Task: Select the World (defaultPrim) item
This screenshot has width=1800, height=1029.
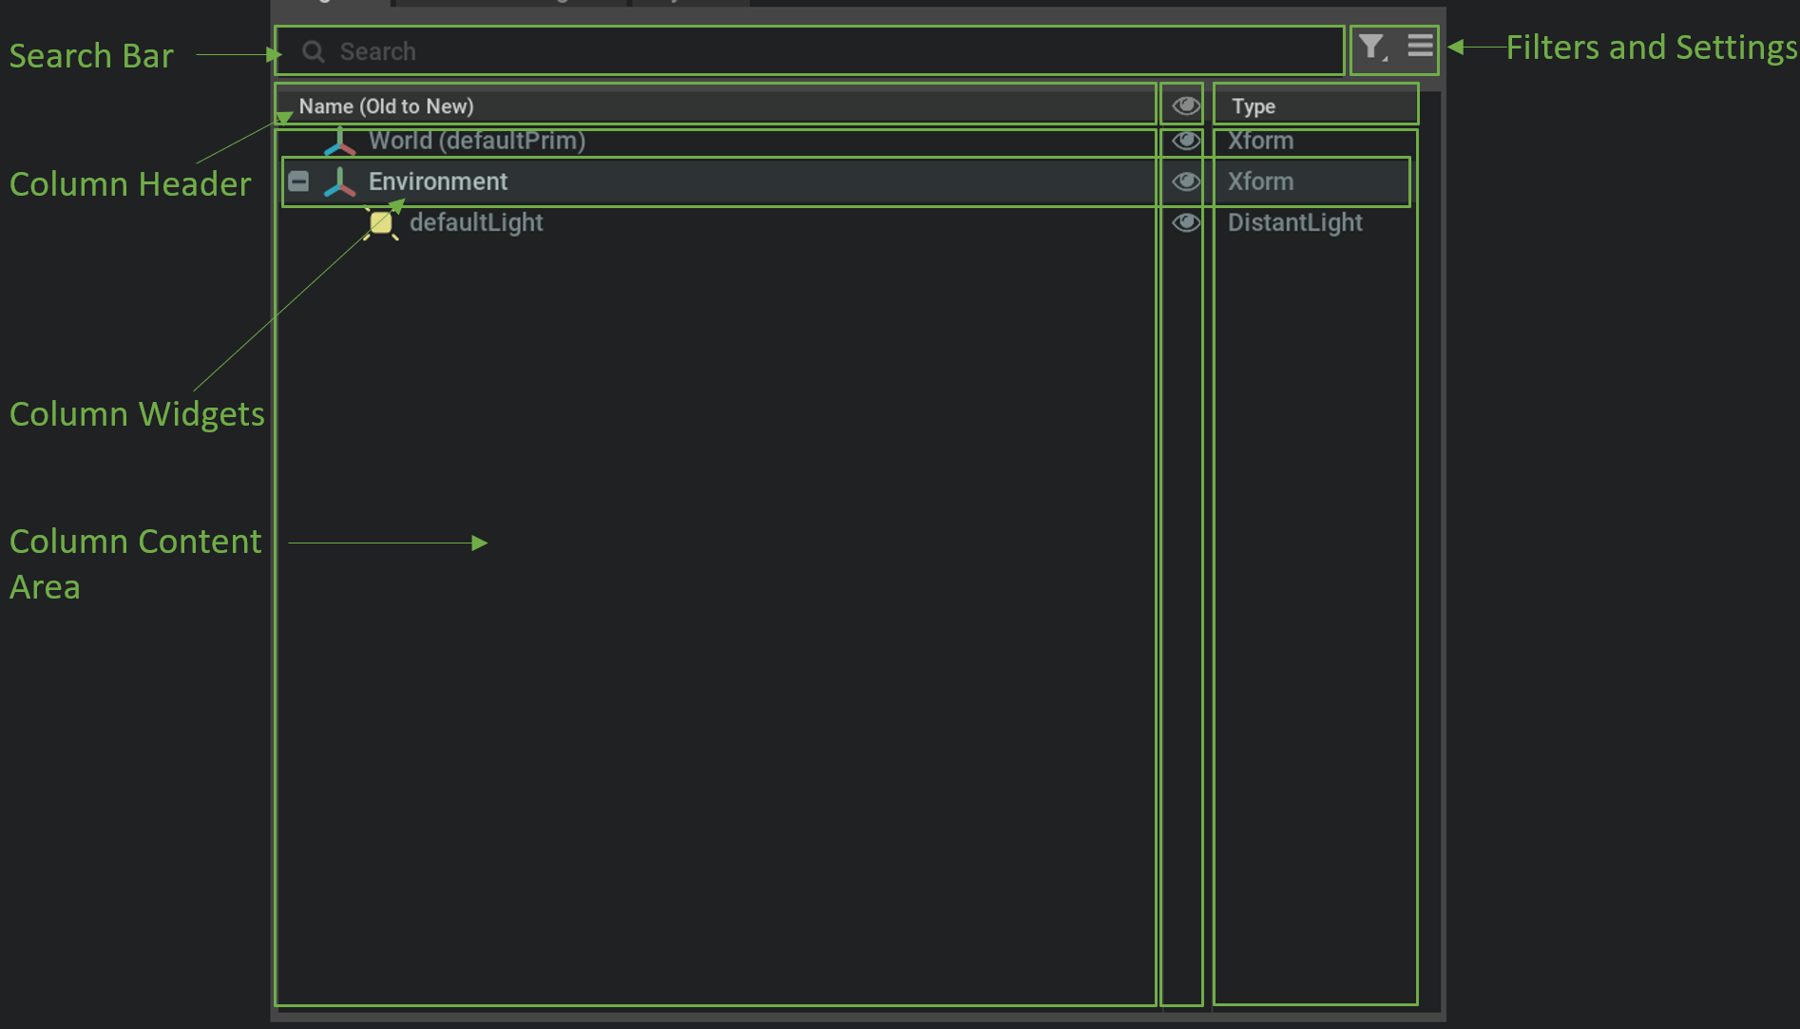Action: [x=476, y=141]
